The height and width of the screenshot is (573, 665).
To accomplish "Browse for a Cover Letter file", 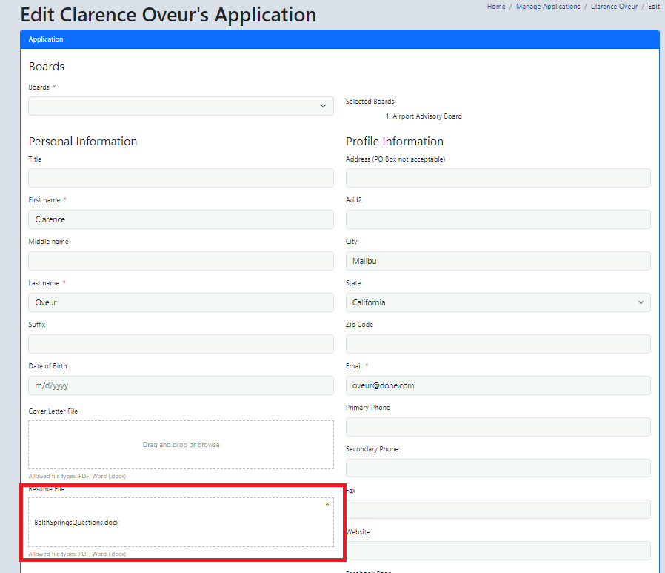I will point(181,445).
